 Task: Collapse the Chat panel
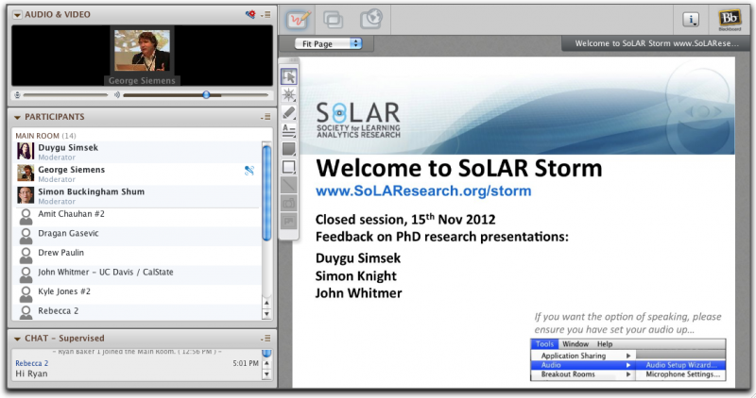pyautogui.click(x=17, y=338)
